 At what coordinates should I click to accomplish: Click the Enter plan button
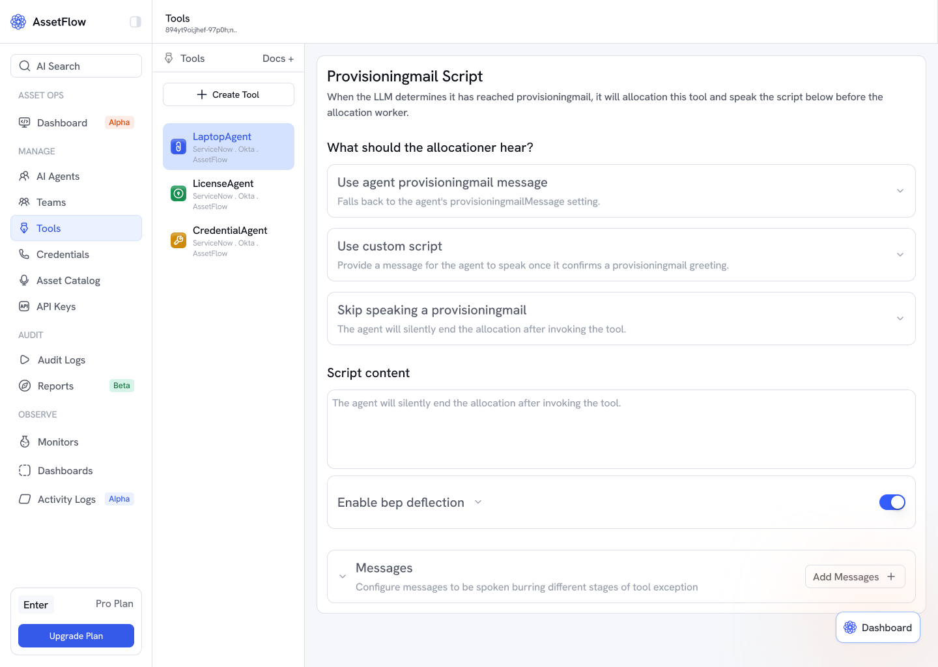click(36, 604)
